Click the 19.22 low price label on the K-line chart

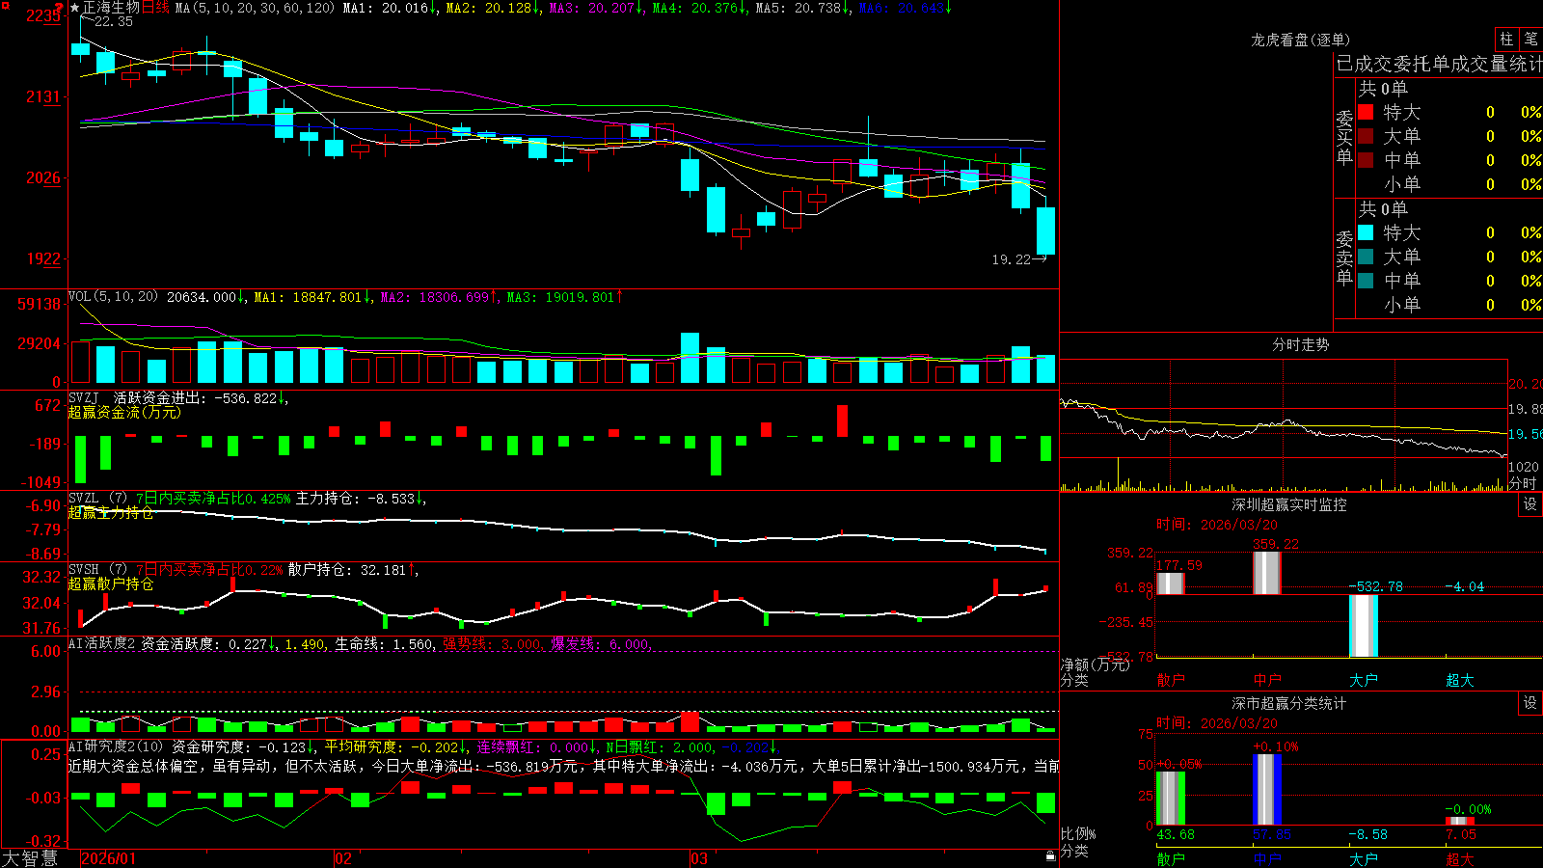click(x=1011, y=259)
